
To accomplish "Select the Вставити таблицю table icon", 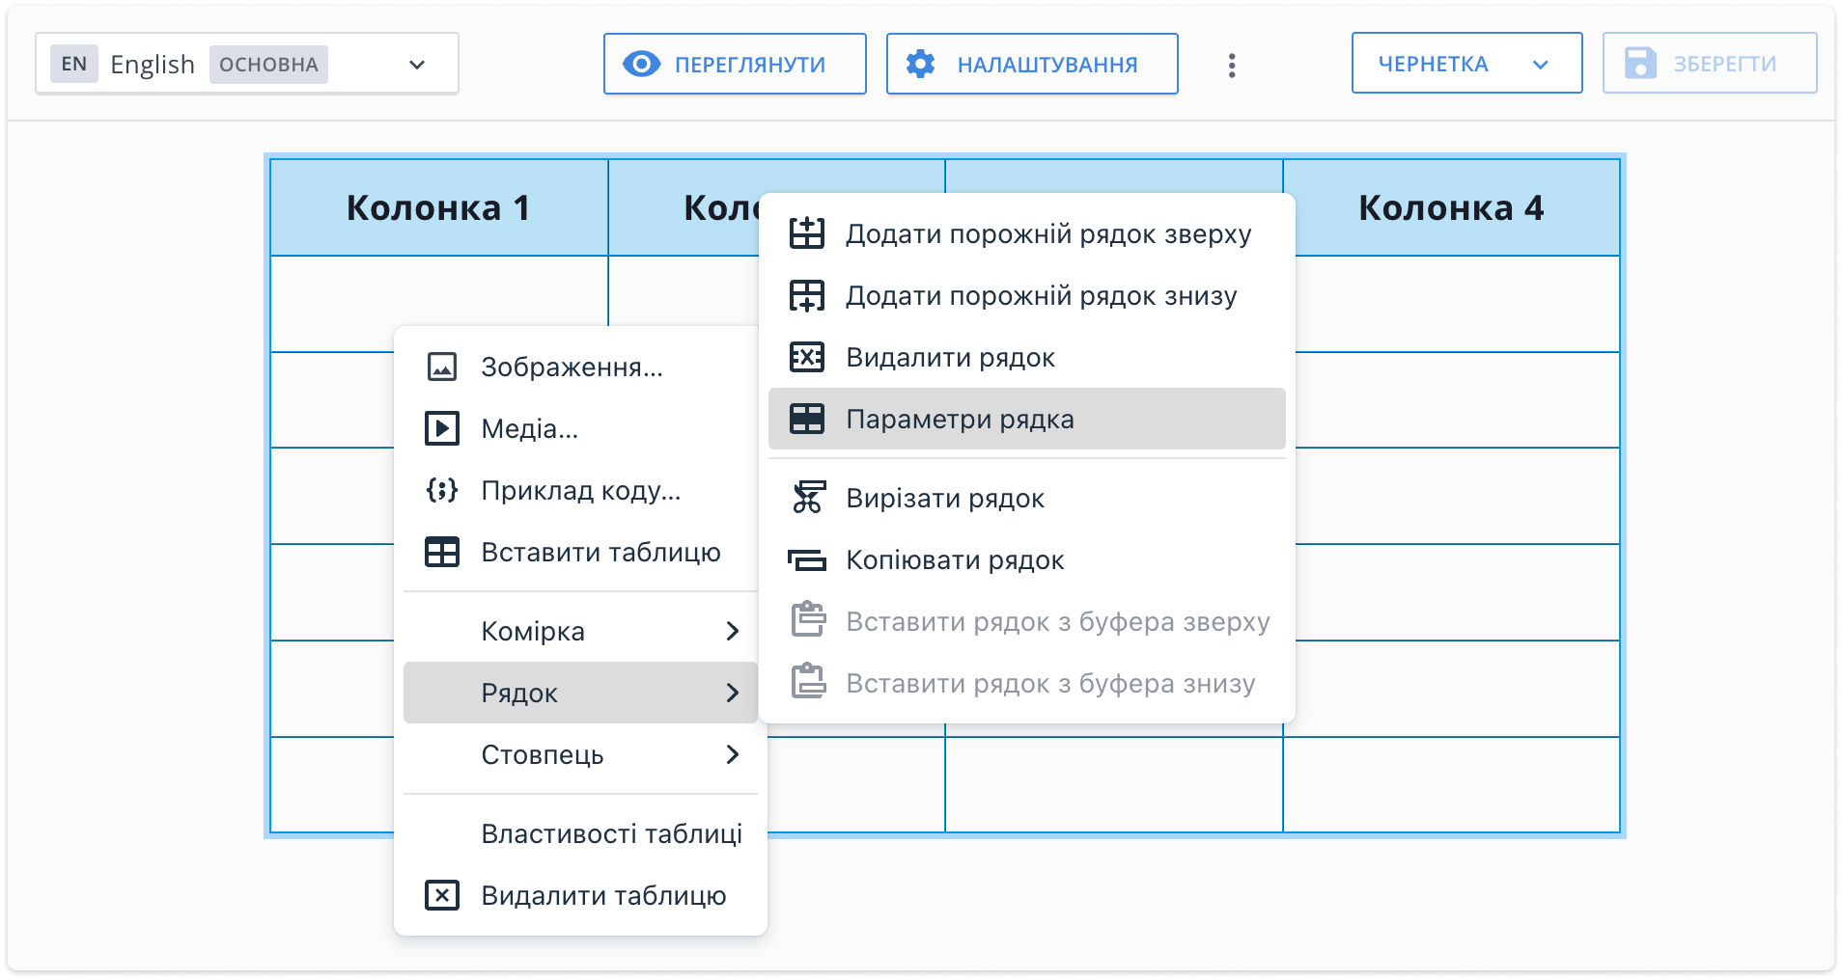I will [x=442, y=553].
